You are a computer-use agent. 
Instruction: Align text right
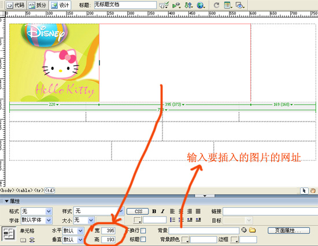coord(190,211)
